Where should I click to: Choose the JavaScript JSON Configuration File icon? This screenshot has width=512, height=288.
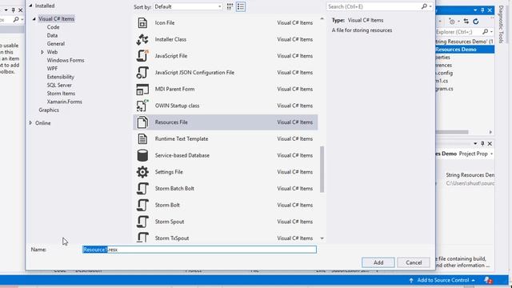point(142,73)
